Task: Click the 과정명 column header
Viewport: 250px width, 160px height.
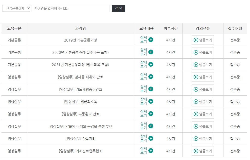Action: pyautogui.click(x=80, y=28)
